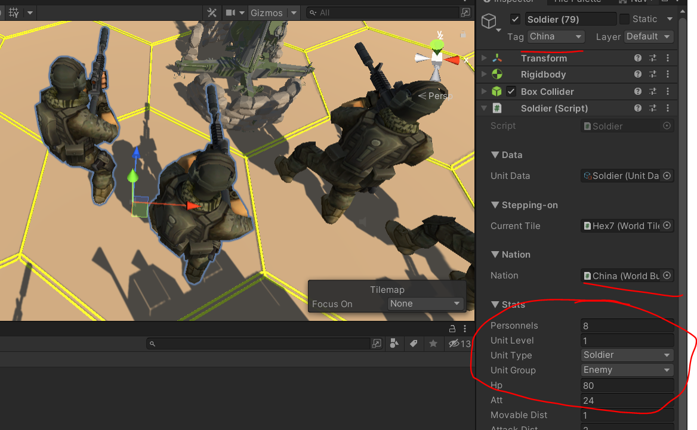Click the scene camera settings icon
Image resolution: width=697 pixels, height=430 pixels.
tap(230, 13)
